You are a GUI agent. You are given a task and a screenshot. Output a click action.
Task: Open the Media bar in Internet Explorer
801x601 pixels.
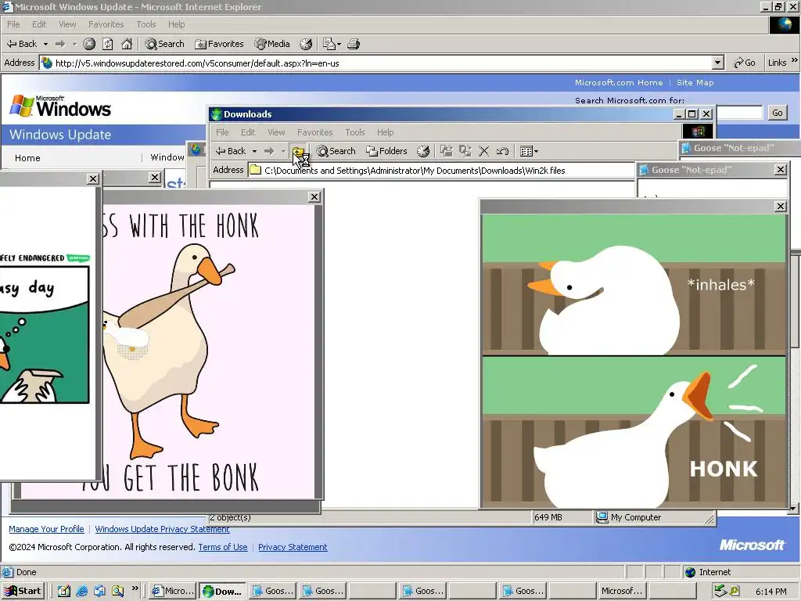tap(272, 44)
